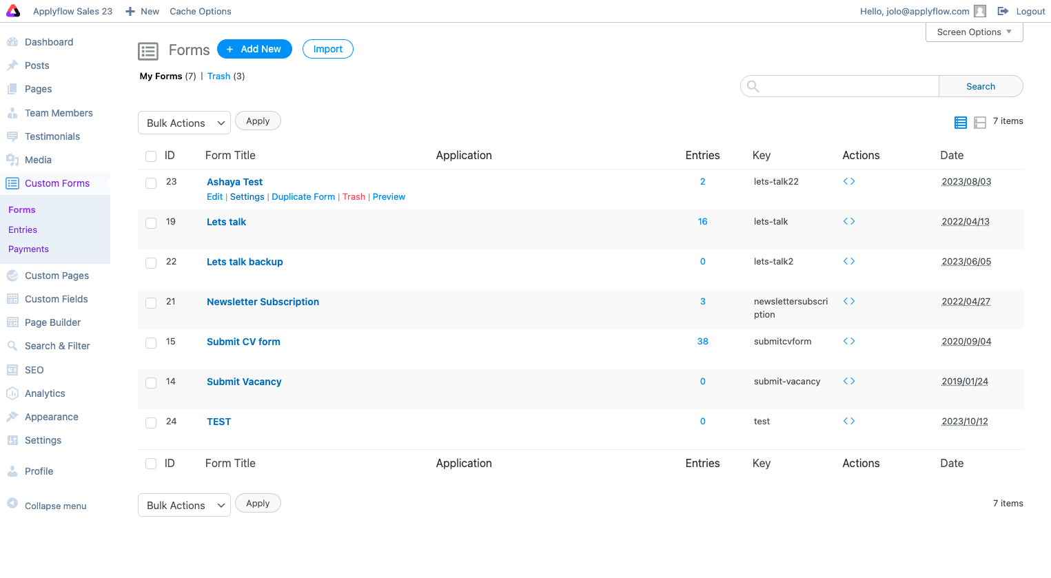Click the Logout arrow icon
The height and width of the screenshot is (578, 1051).
(1003, 11)
